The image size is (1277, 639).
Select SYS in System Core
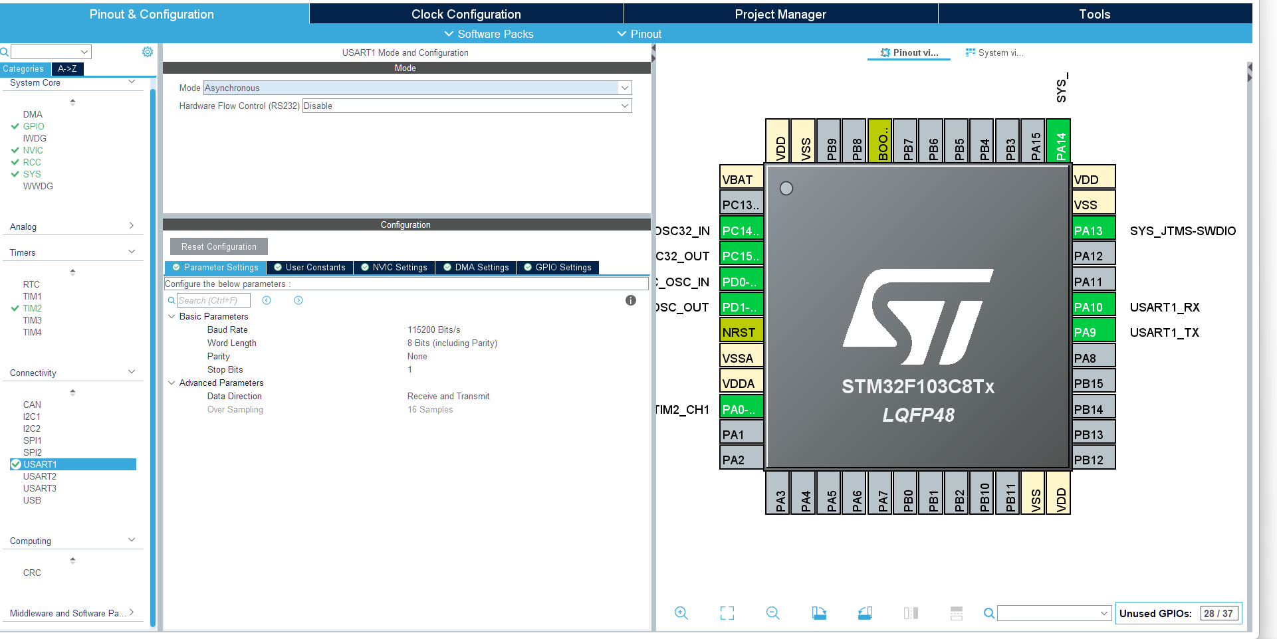click(x=32, y=174)
